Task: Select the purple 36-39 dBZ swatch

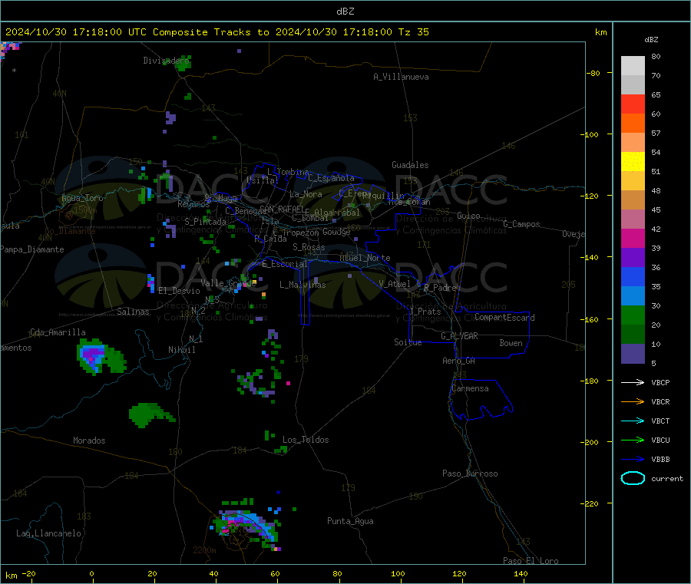Action: click(633, 258)
